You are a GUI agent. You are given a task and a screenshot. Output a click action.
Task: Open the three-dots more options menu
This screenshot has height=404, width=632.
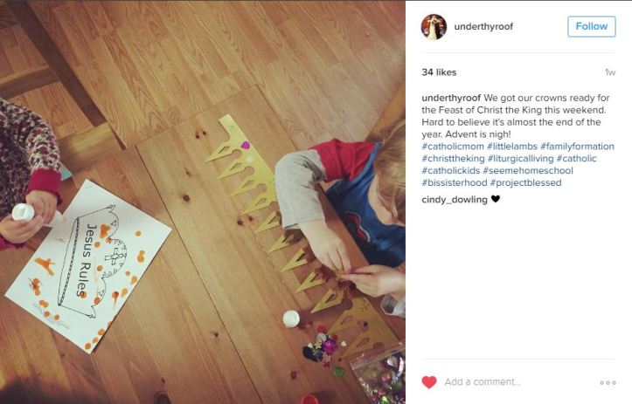pyautogui.click(x=608, y=382)
